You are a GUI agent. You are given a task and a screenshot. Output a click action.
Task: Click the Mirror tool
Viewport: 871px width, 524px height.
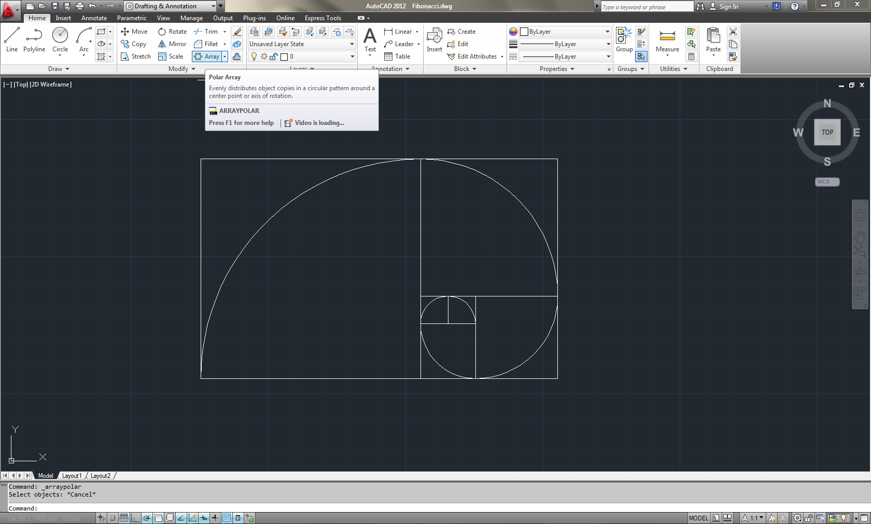point(172,44)
